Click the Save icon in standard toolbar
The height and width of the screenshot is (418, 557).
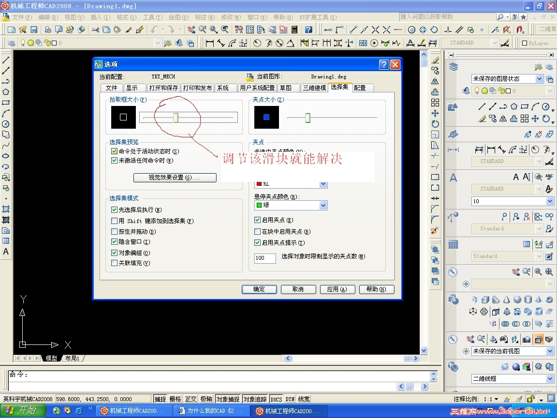tap(34, 30)
